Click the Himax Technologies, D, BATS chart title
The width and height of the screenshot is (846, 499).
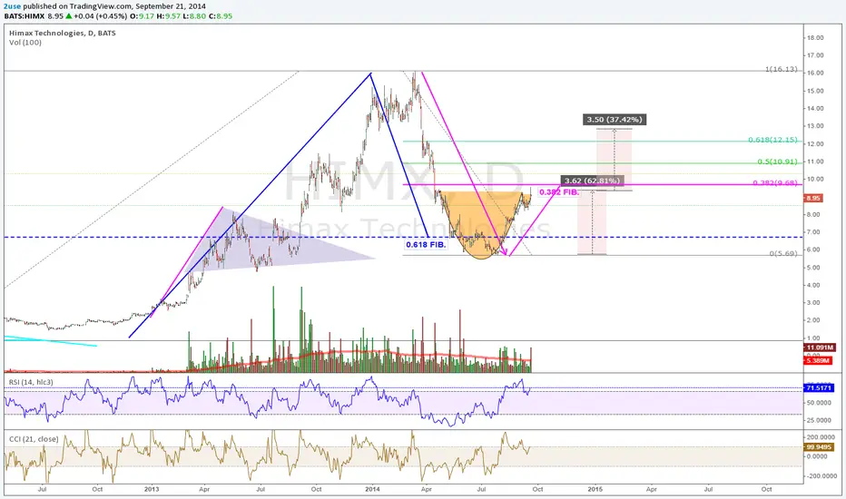click(x=62, y=33)
